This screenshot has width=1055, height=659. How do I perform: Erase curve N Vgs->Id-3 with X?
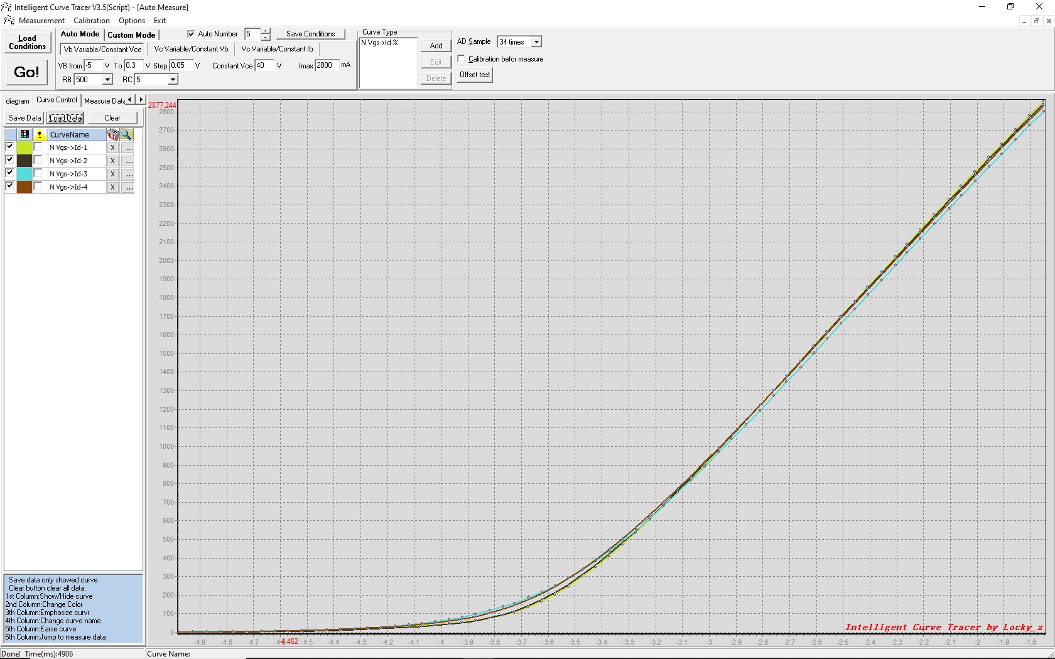[112, 174]
